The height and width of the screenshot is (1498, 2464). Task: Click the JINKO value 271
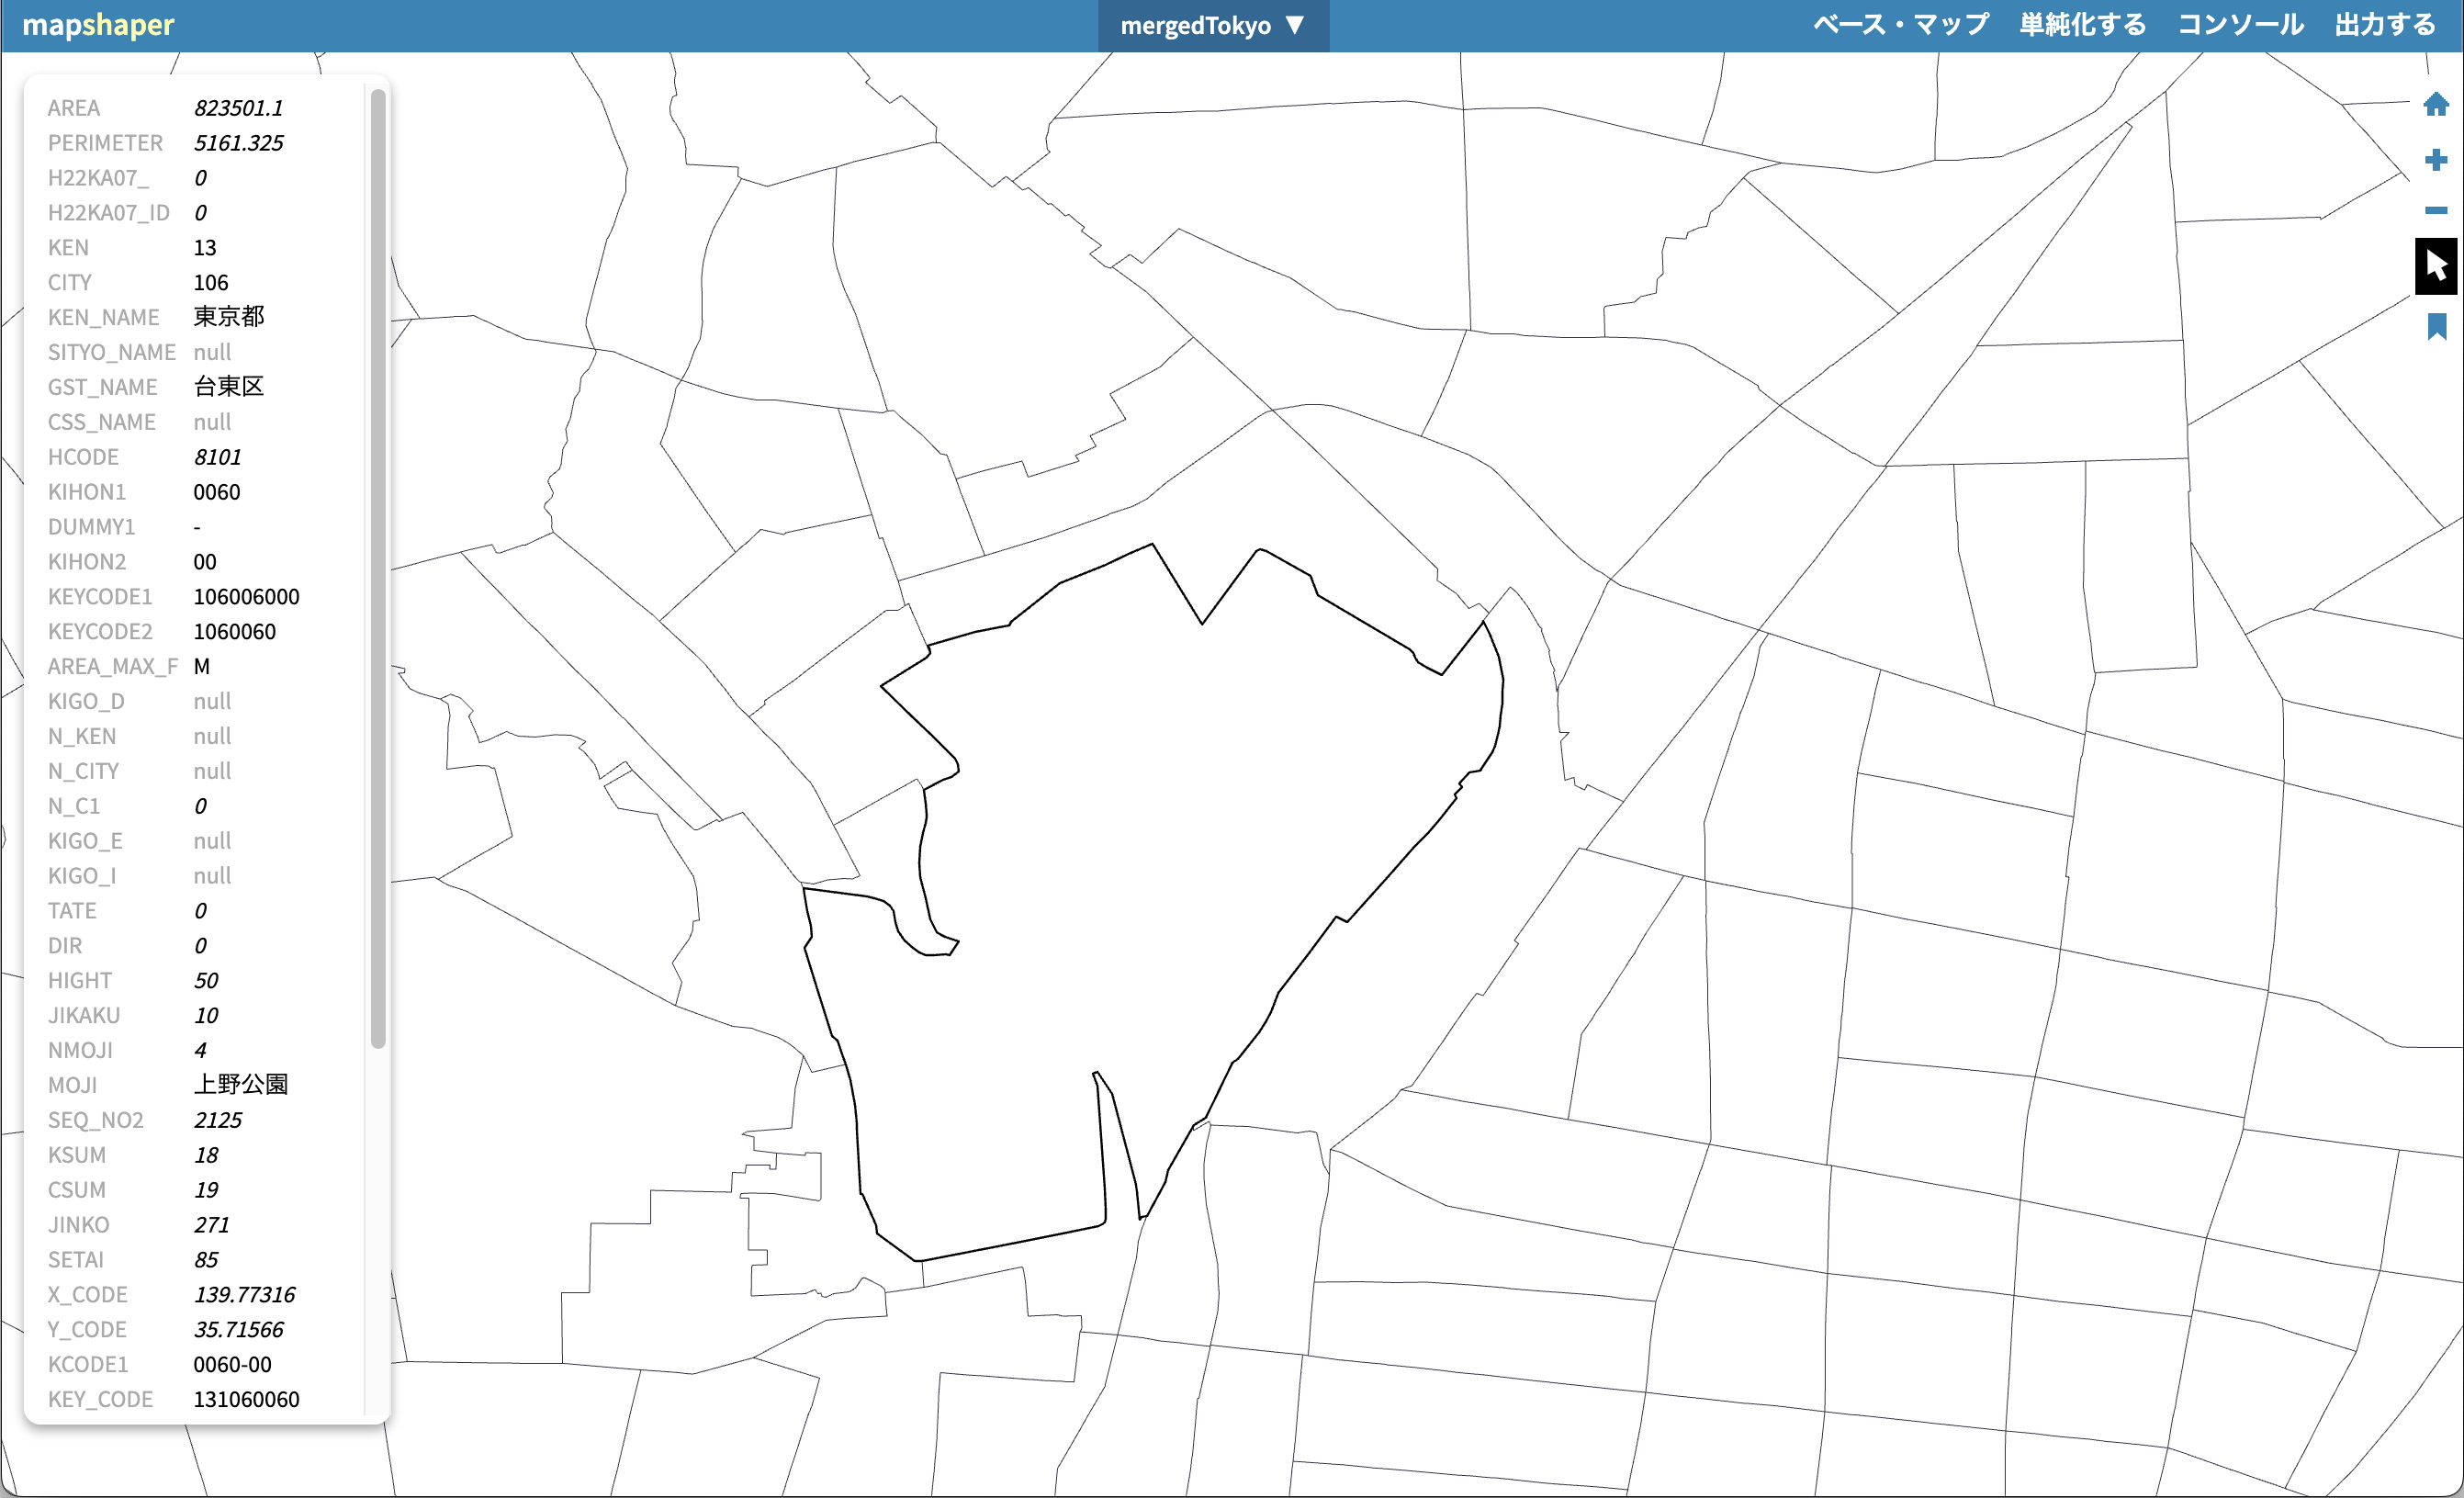click(211, 1225)
